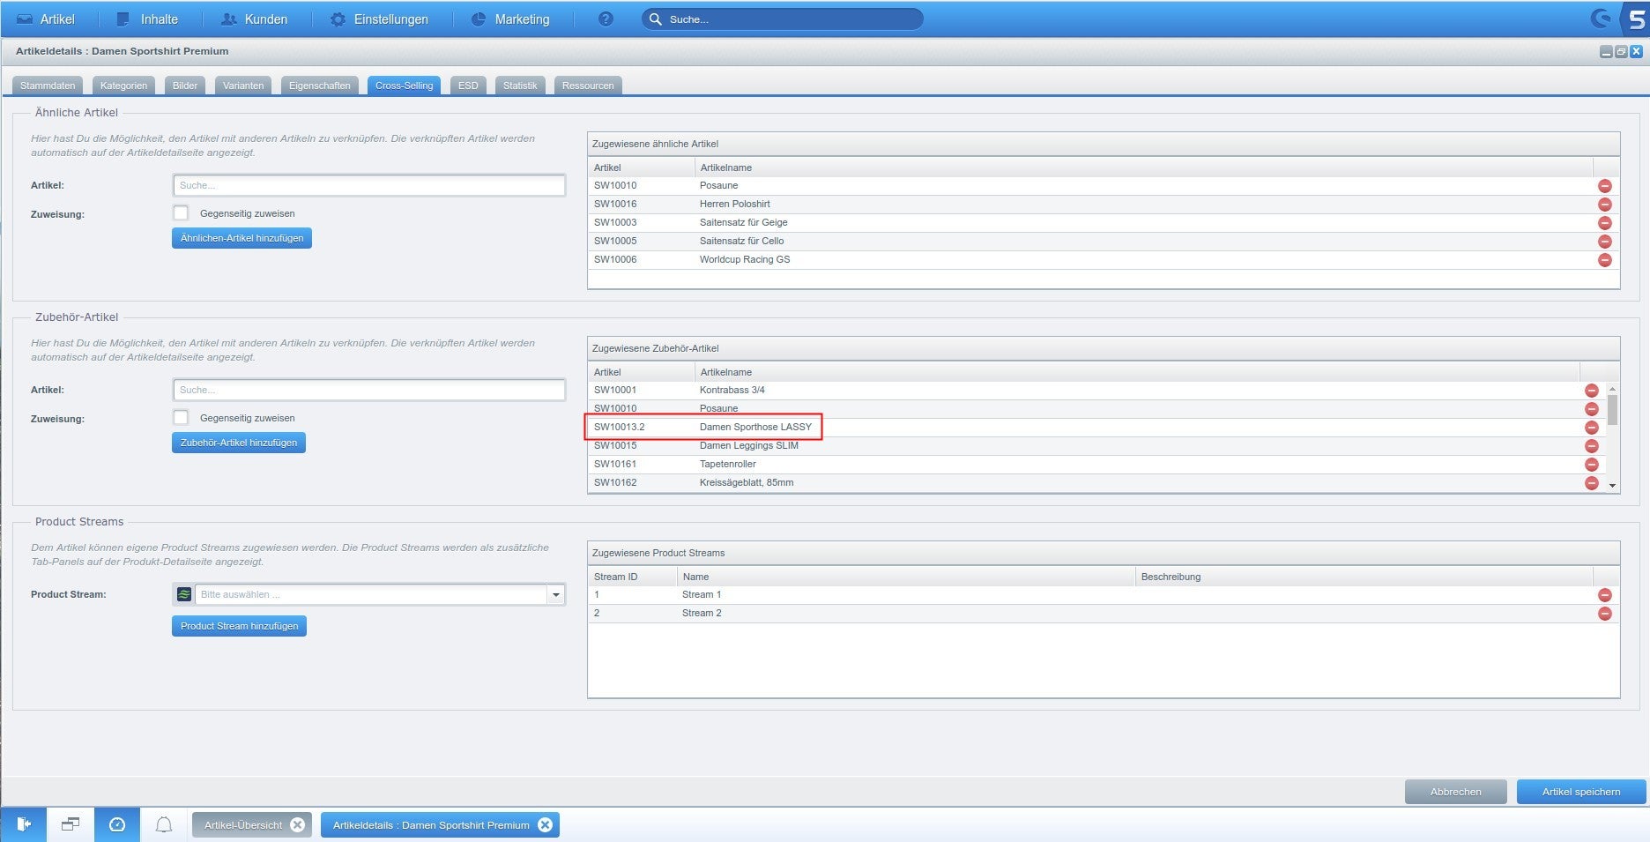Remove Kreissägeblatt, 85mm accessory

pyautogui.click(x=1591, y=483)
